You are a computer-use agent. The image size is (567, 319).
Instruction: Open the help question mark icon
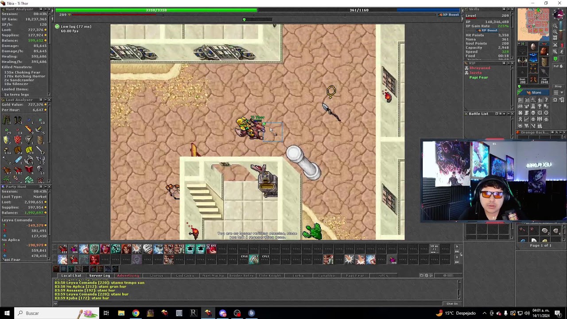click(x=546, y=100)
